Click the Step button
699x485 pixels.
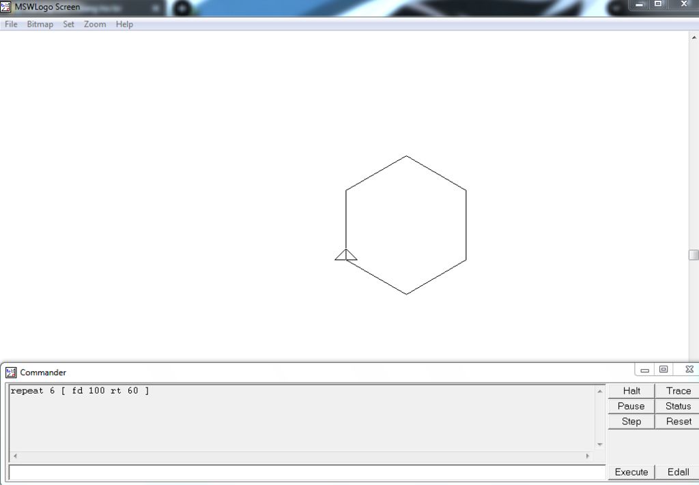tap(631, 422)
